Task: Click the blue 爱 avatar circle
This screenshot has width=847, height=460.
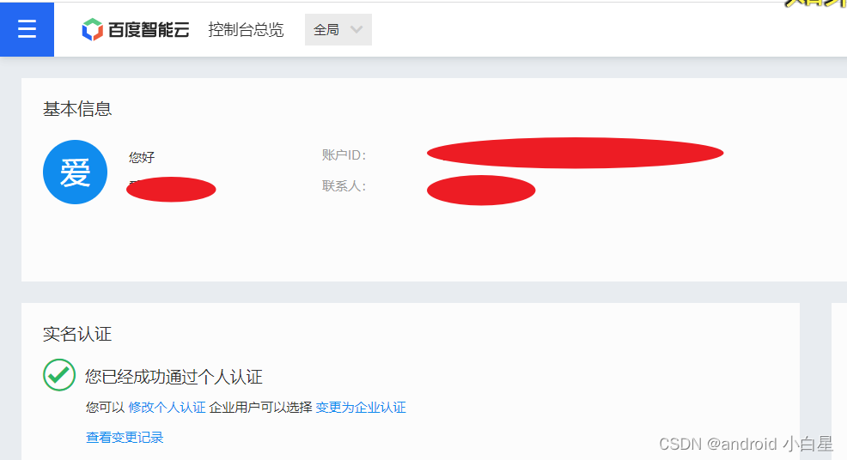Action: click(75, 172)
